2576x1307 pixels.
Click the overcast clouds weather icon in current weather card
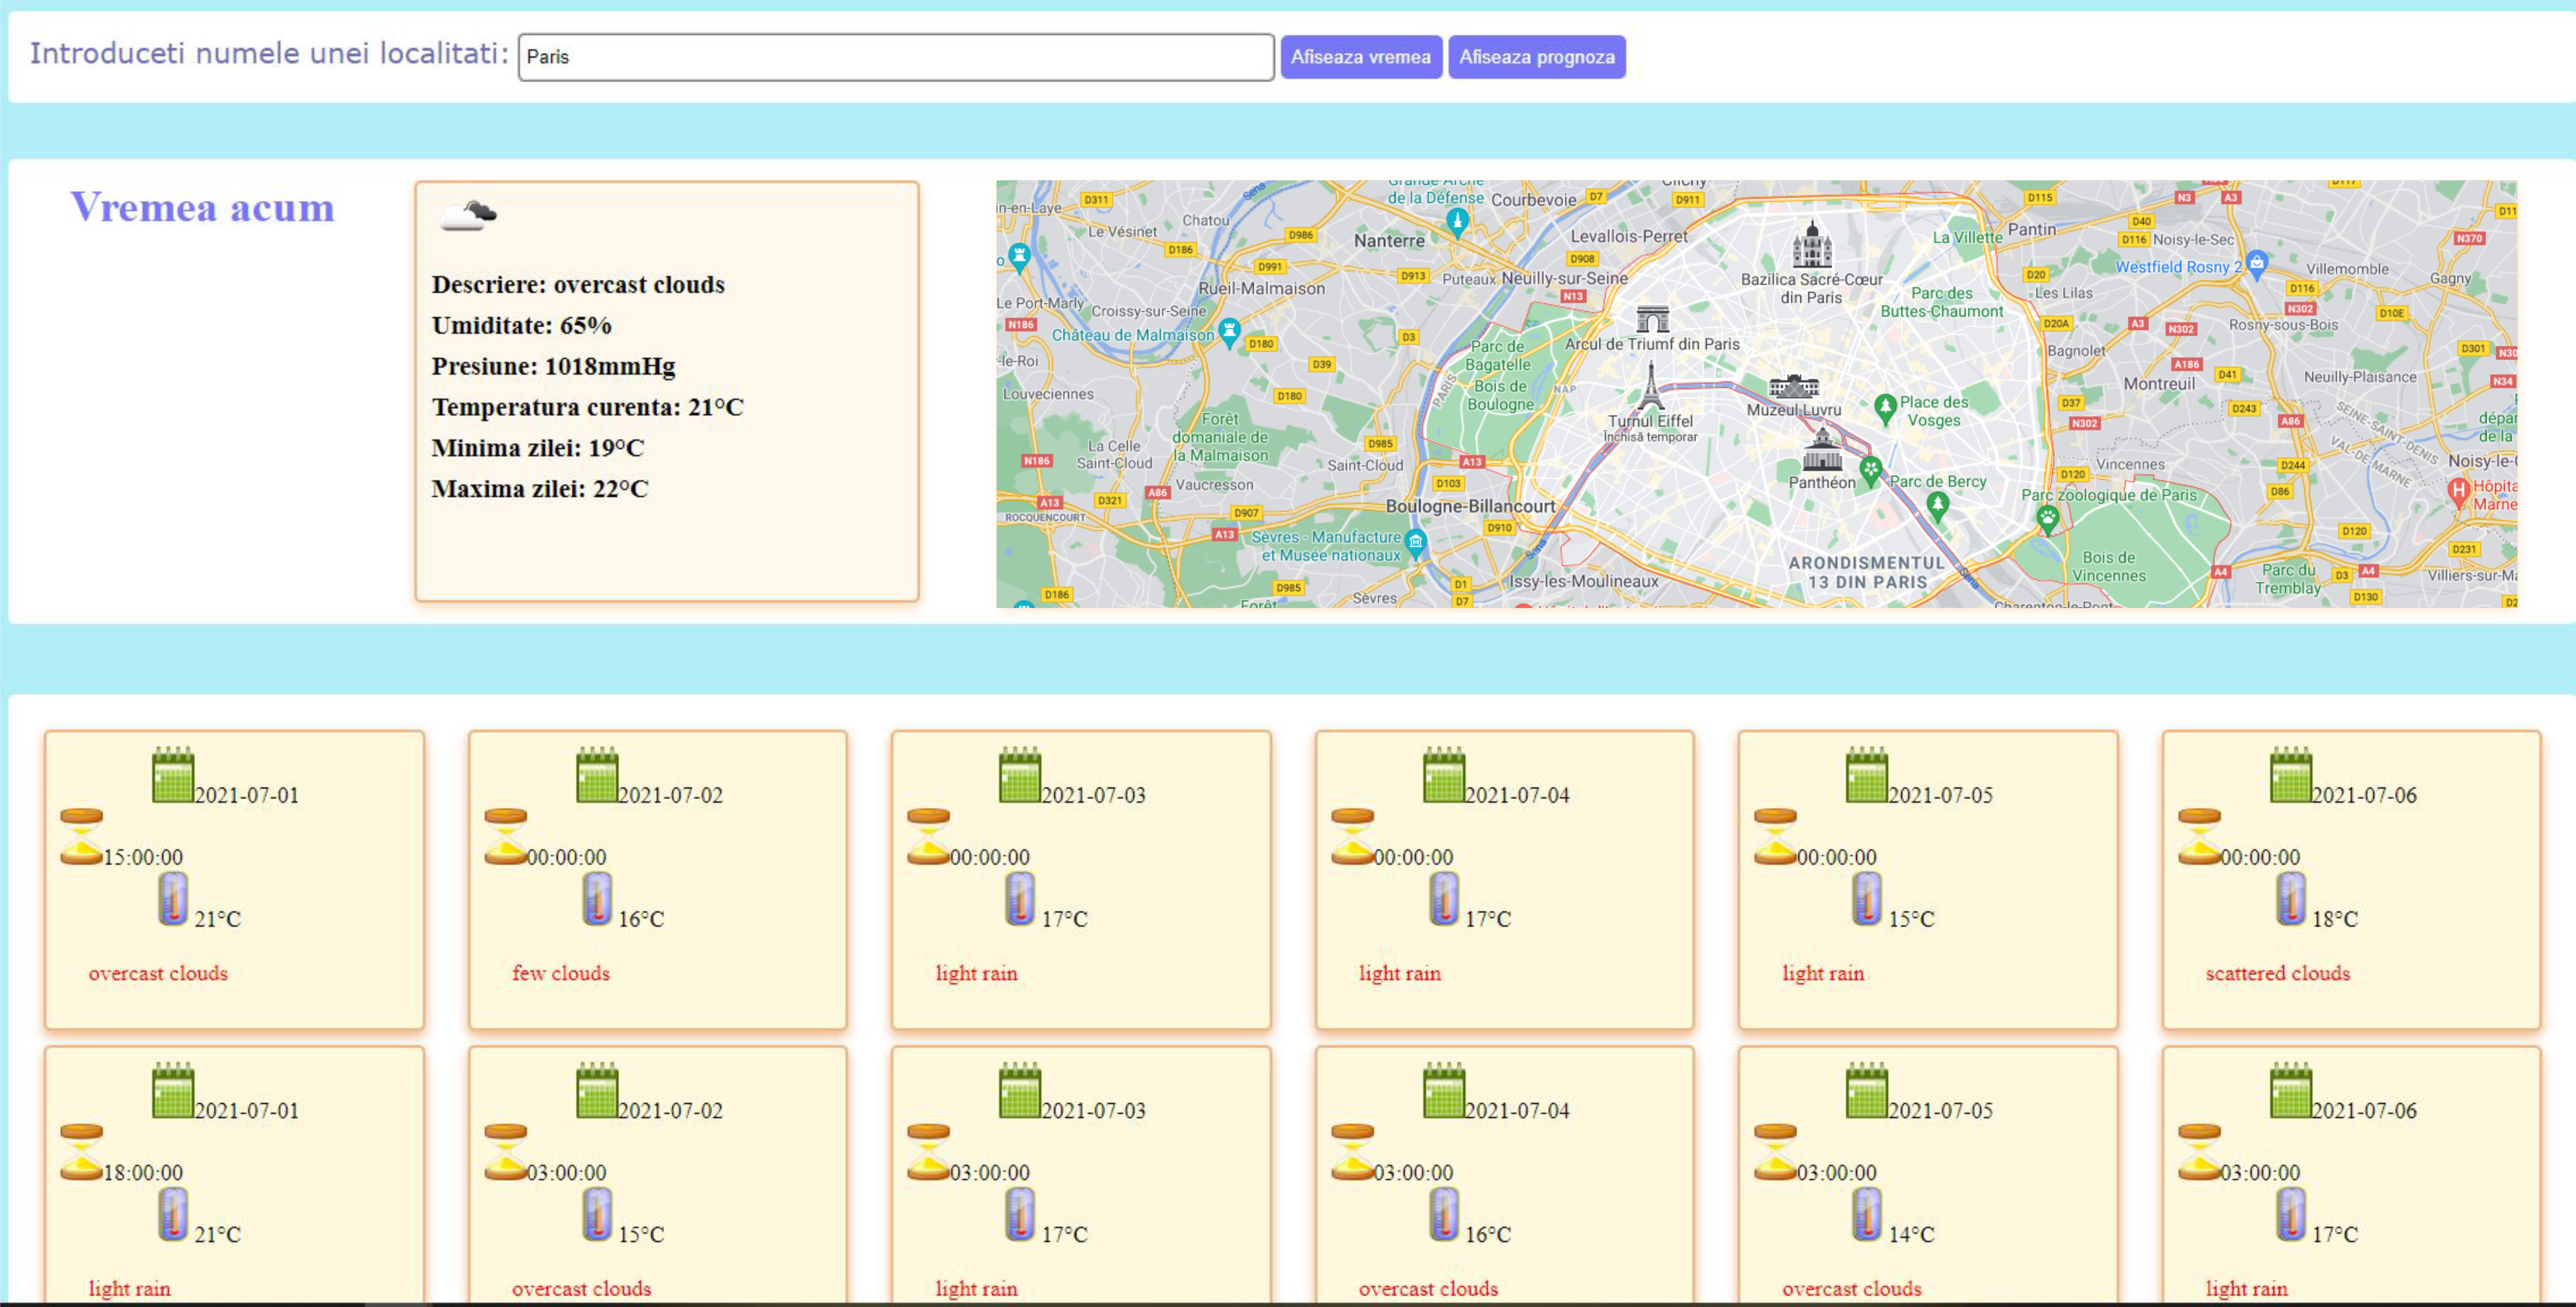468,215
